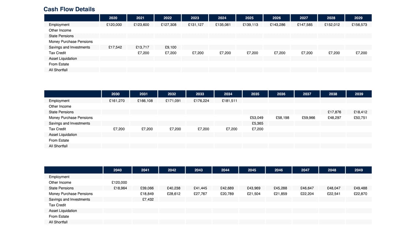This screenshot has height=232, width=416.
Task: Select the 2049 column header
Action: pyautogui.click(x=359, y=170)
